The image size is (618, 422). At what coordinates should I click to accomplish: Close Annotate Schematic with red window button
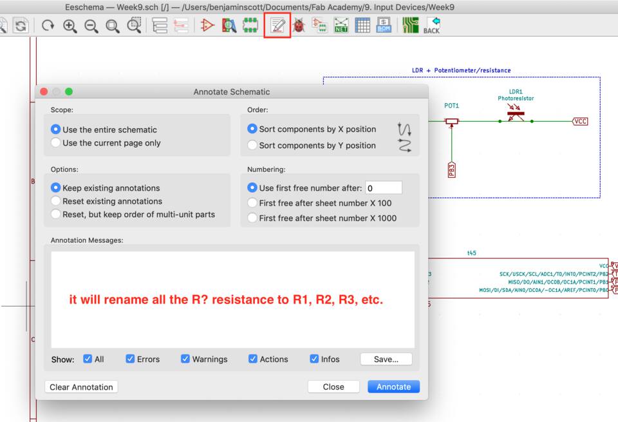click(x=44, y=91)
